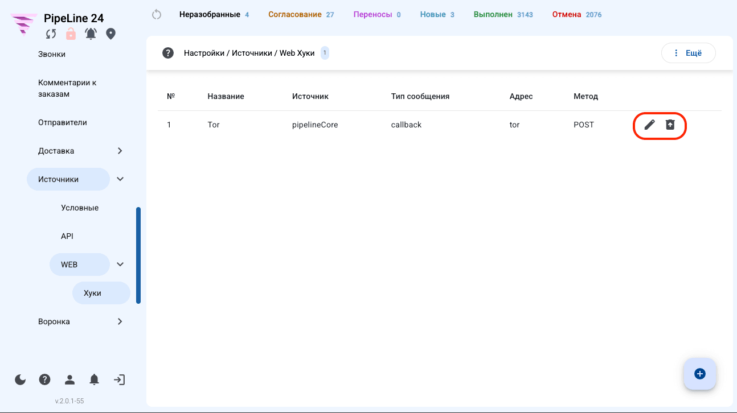Select the API sources item
Image resolution: width=737 pixels, height=413 pixels.
[67, 236]
